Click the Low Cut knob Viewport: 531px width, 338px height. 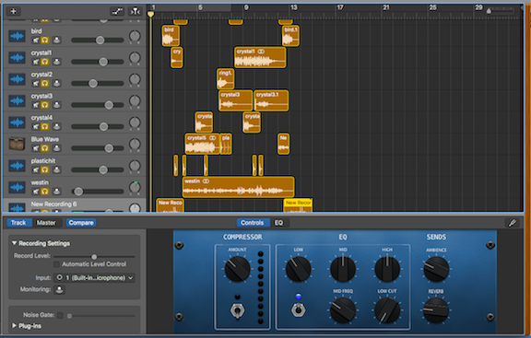click(387, 310)
